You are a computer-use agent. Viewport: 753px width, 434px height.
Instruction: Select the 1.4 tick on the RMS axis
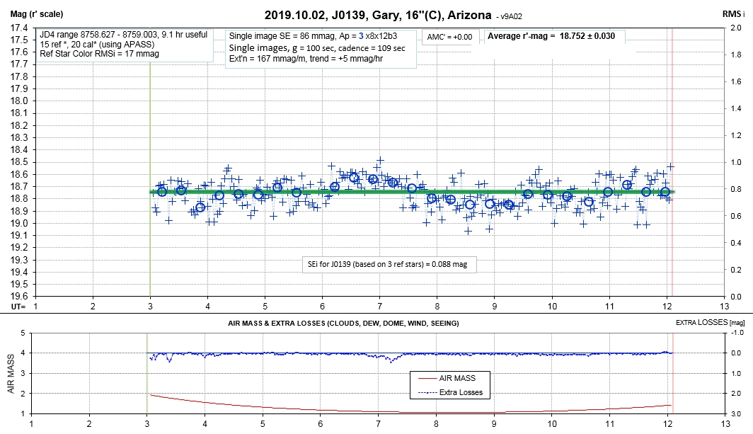point(736,108)
